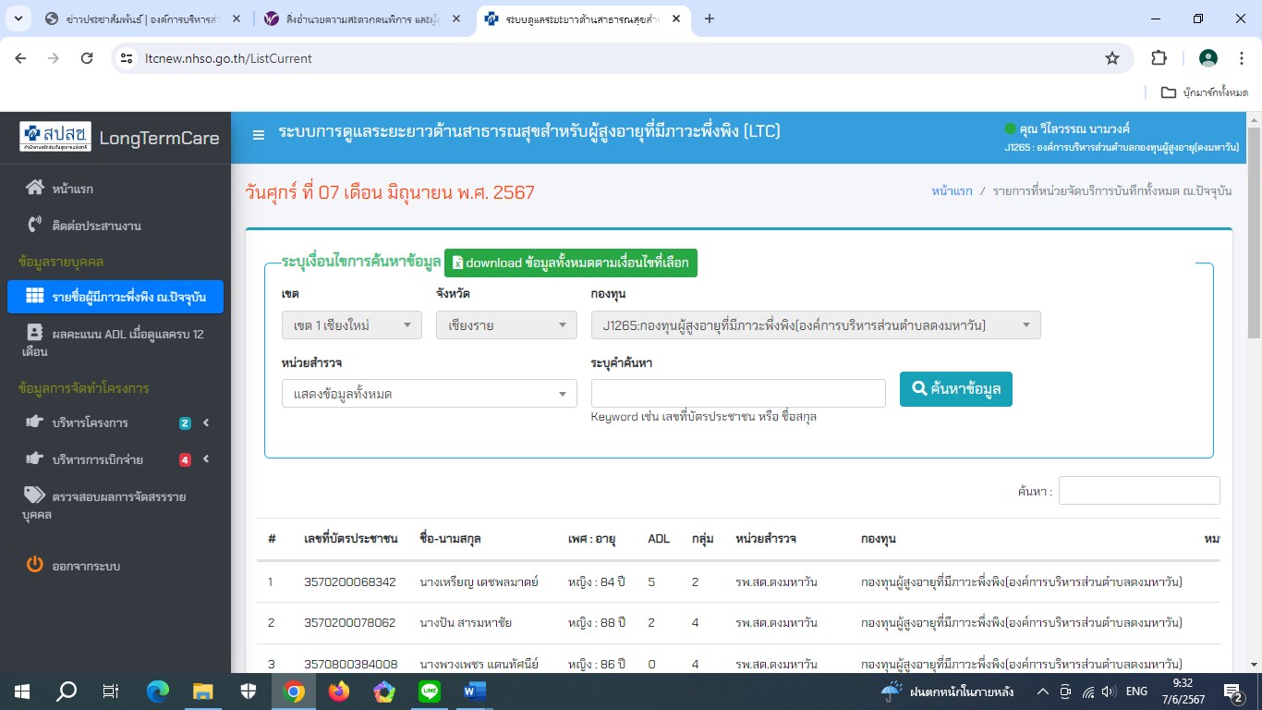
Task: Open the จังหวัด province dropdown
Action: pos(506,325)
